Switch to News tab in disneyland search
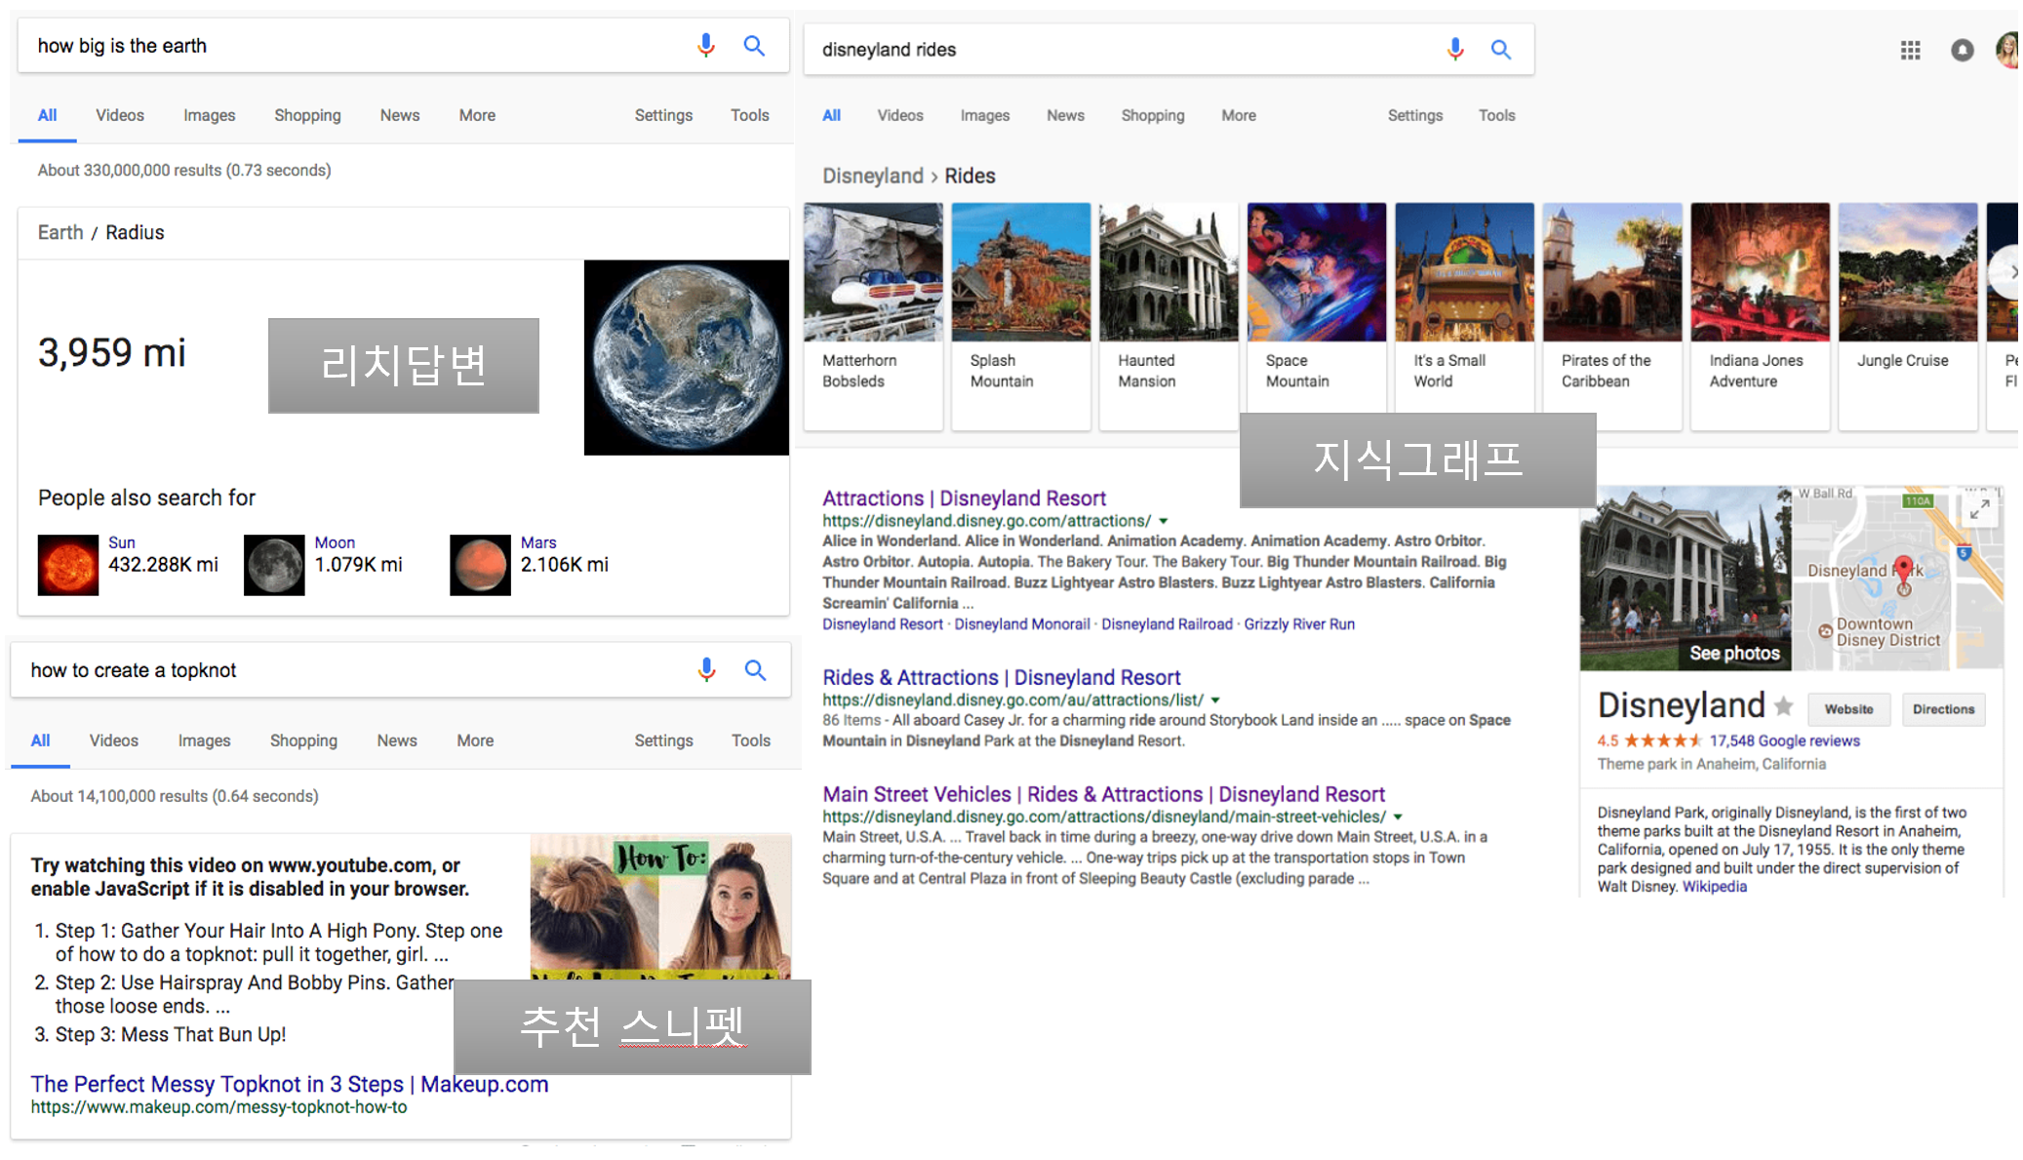Image resolution: width=2023 pixels, height=1160 pixels. click(1065, 115)
